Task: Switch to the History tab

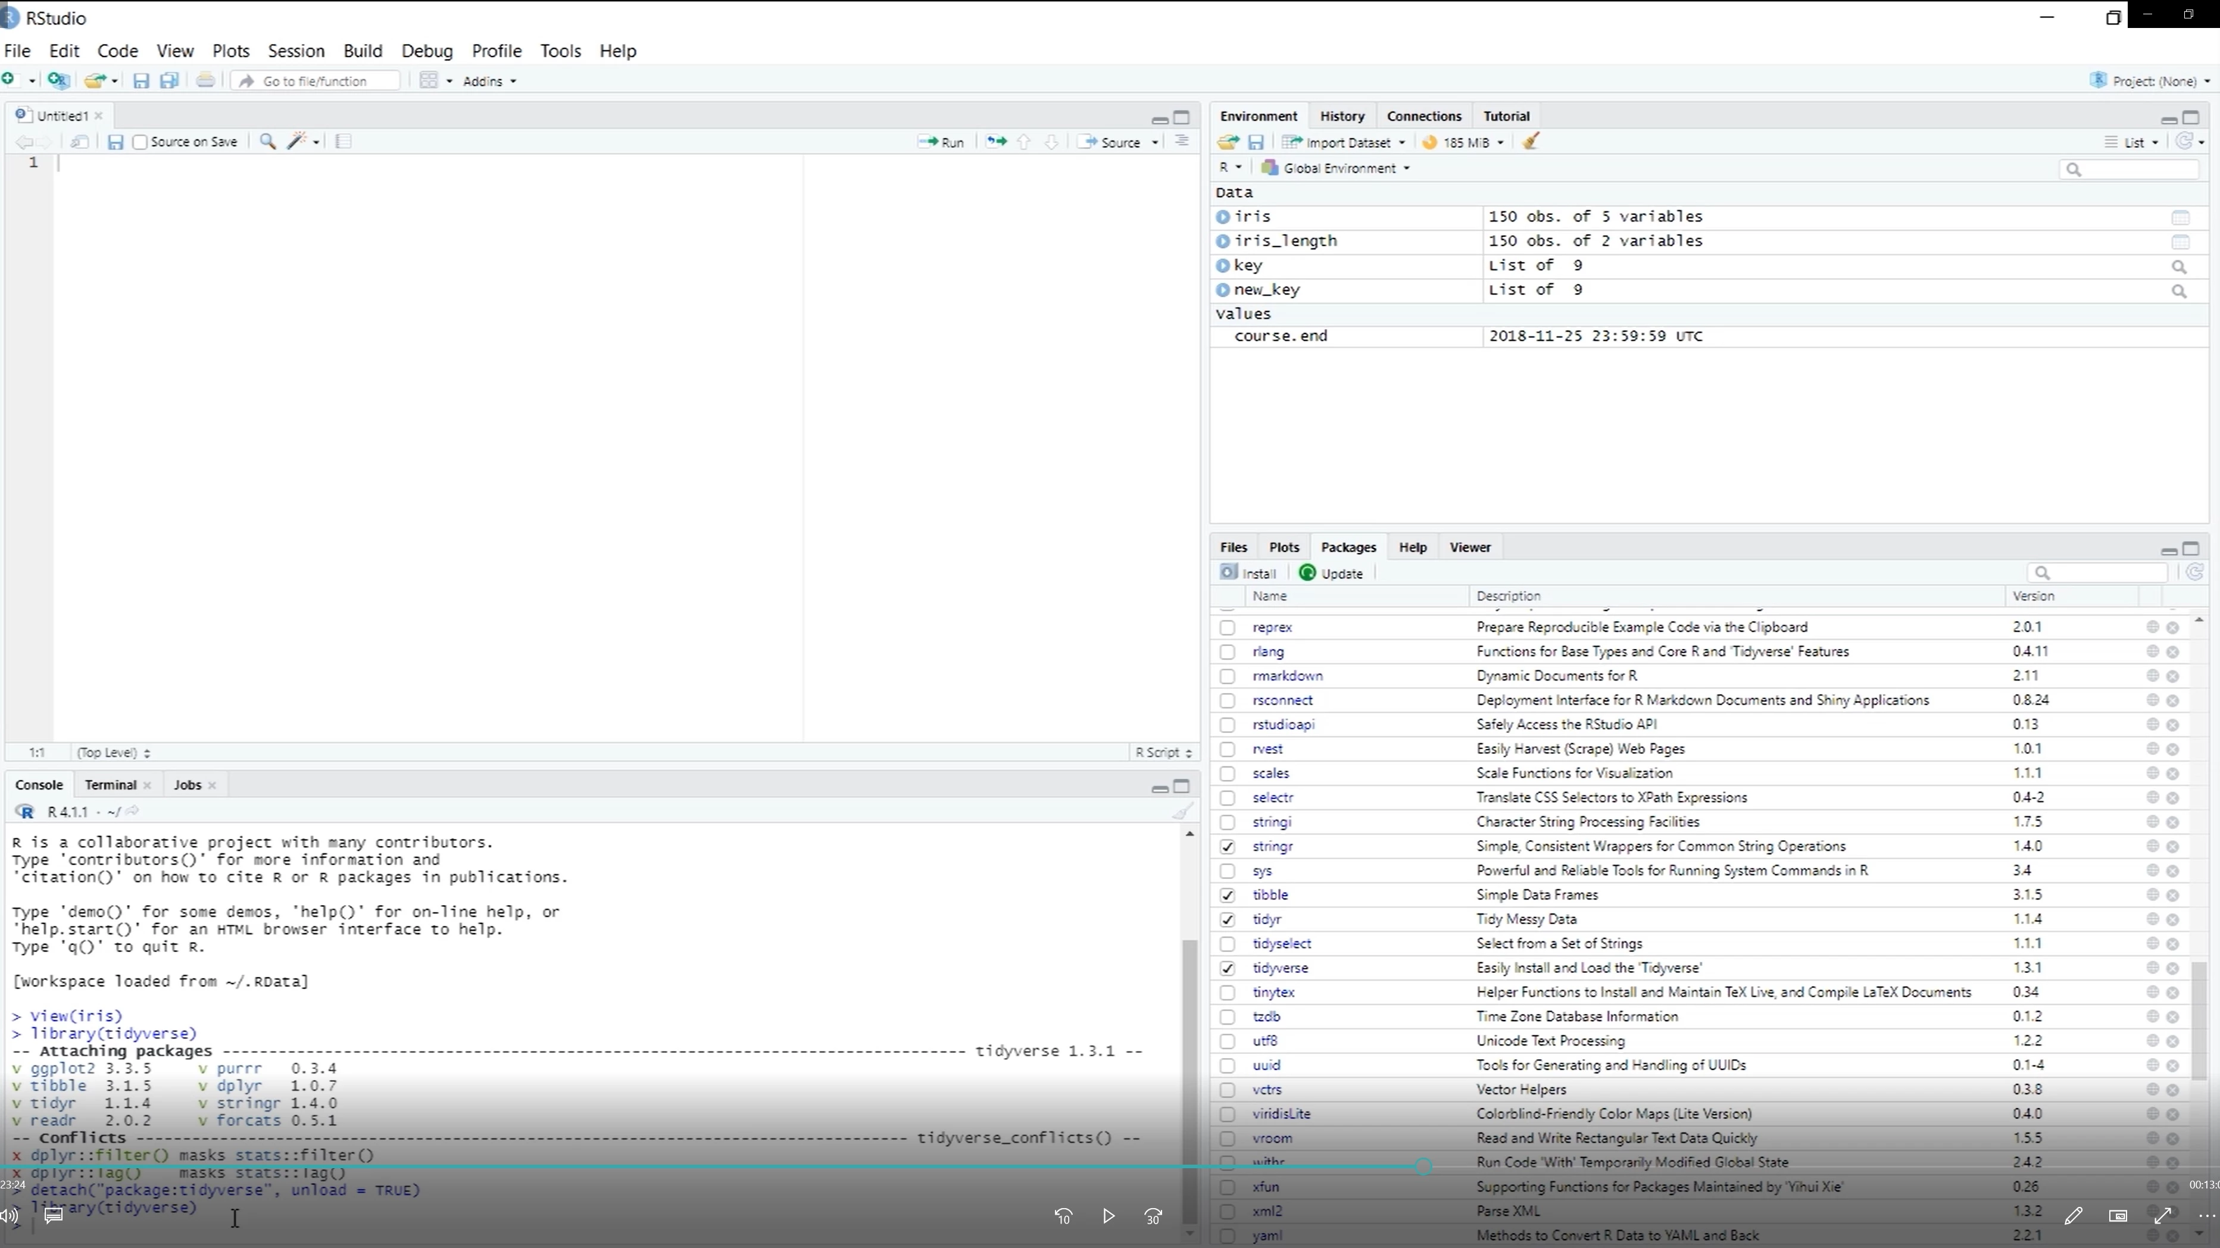Action: click(x=1342, y=116)
